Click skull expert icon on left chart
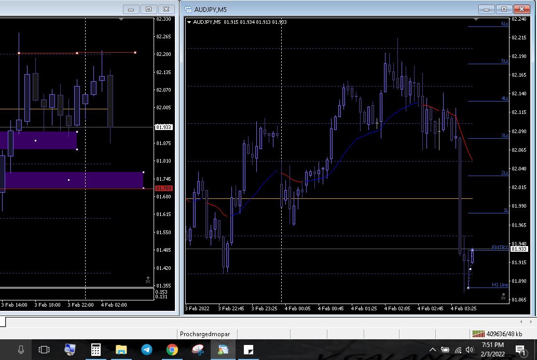The height and width of the screenshot is (360, 537). pyautogui.click(x=148, y=280)
